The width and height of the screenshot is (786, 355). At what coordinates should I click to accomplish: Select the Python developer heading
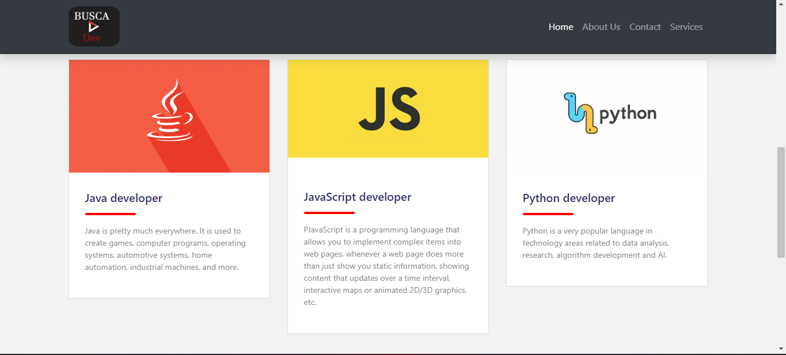coord(569,198)
